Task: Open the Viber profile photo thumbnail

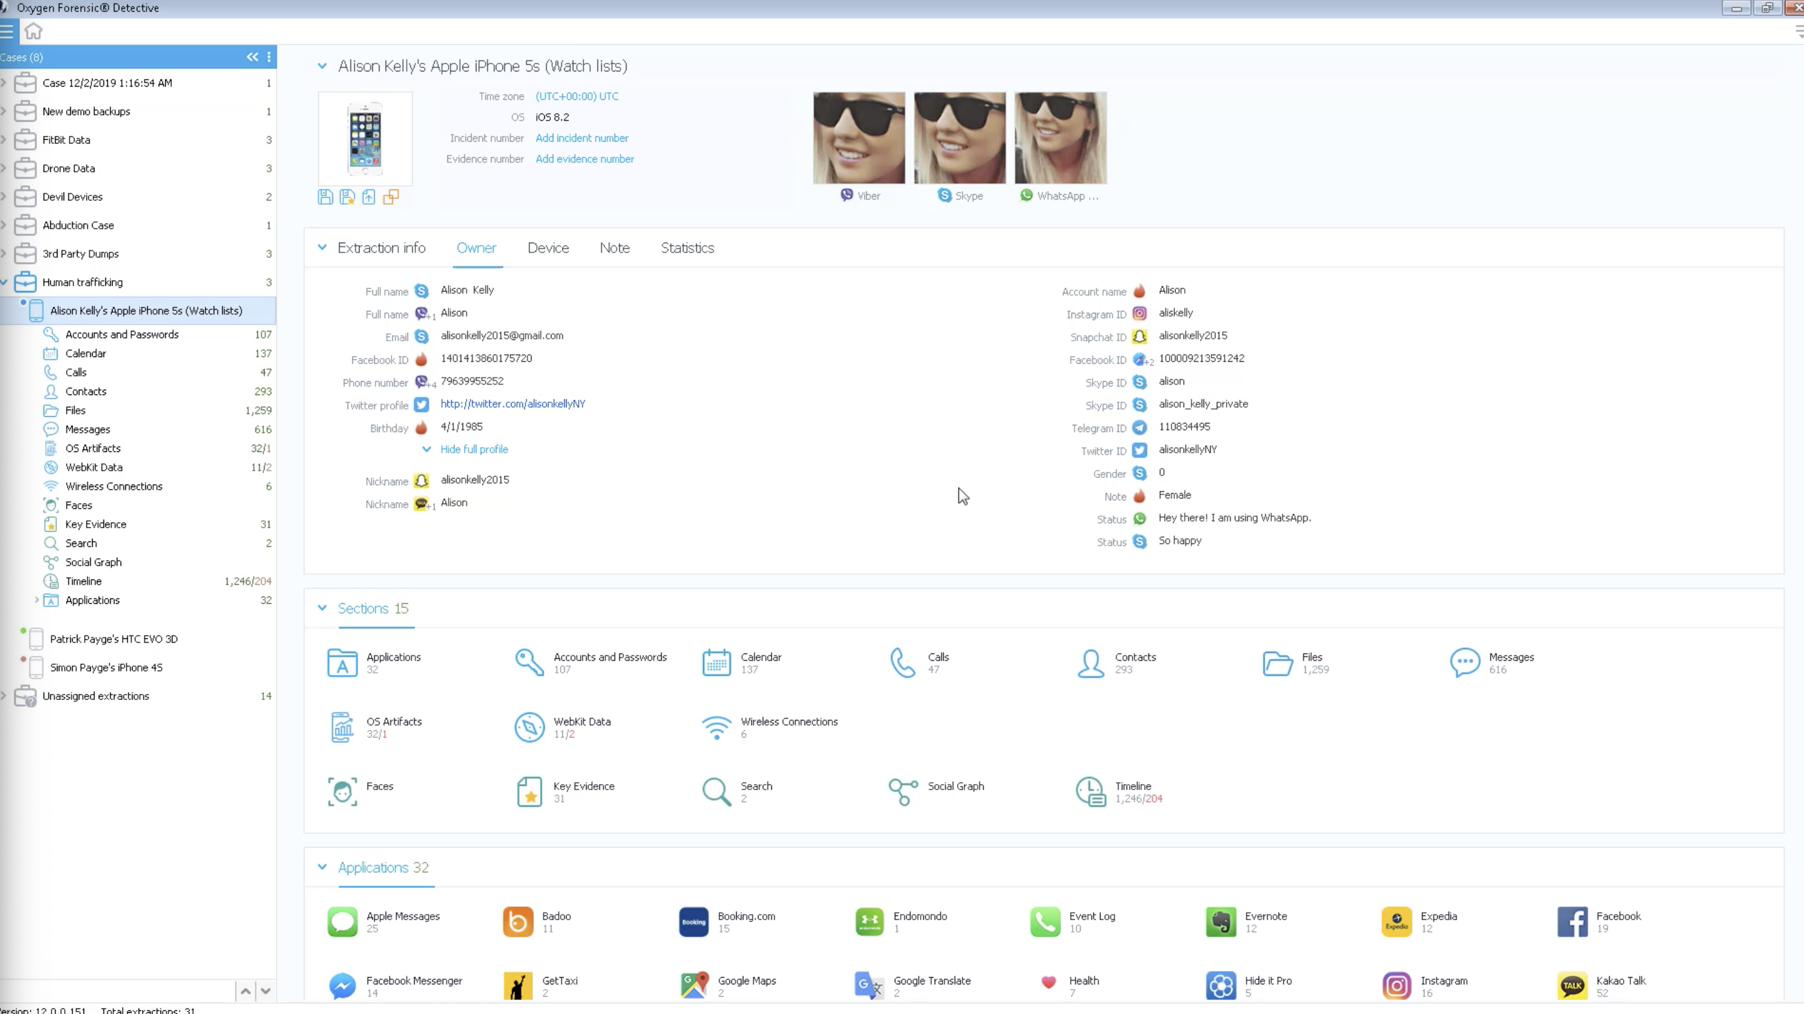Action: [x=858, y=138]
